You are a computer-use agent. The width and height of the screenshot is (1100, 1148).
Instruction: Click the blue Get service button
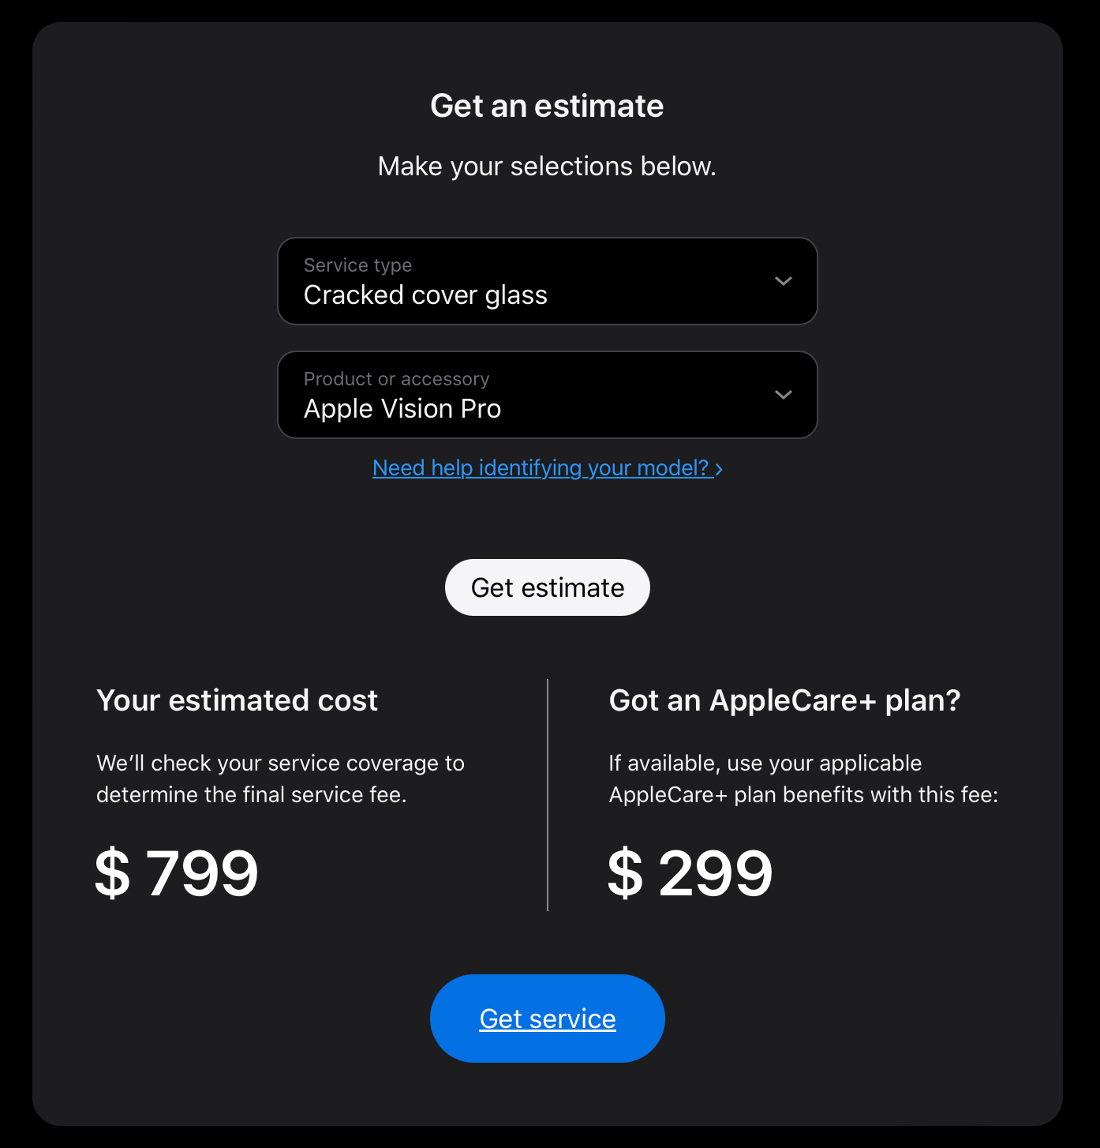click(x=548, y=1019)
